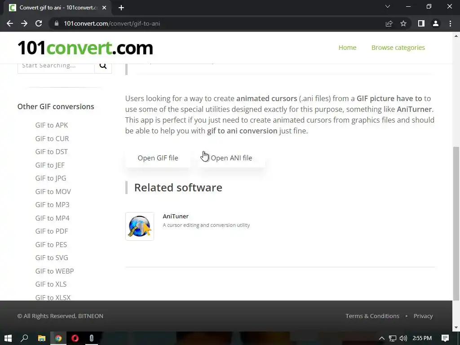Click the scrollbar down arrow

[456, 327]
